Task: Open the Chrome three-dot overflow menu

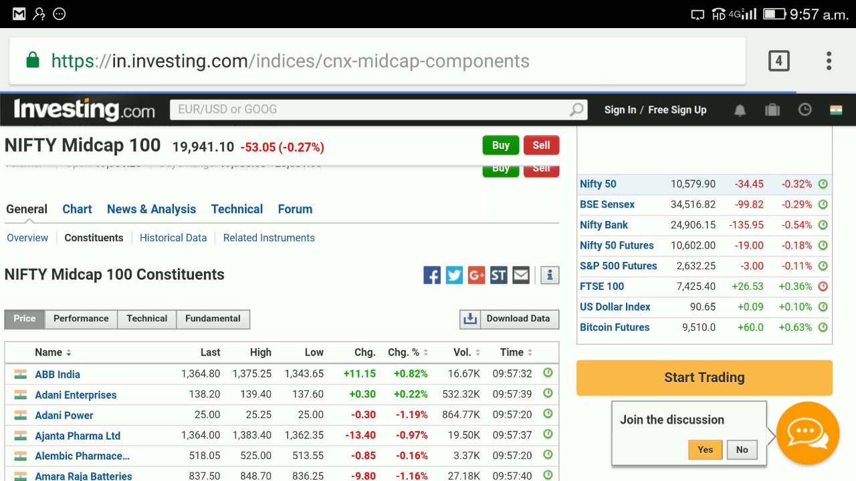Action: click(829, 61)
